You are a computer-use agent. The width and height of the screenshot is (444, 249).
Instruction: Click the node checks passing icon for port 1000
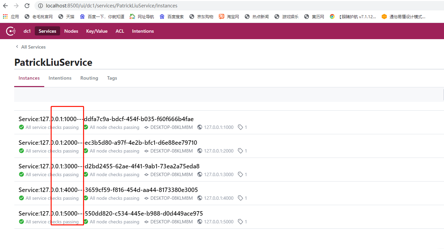[x=85, y=127]
